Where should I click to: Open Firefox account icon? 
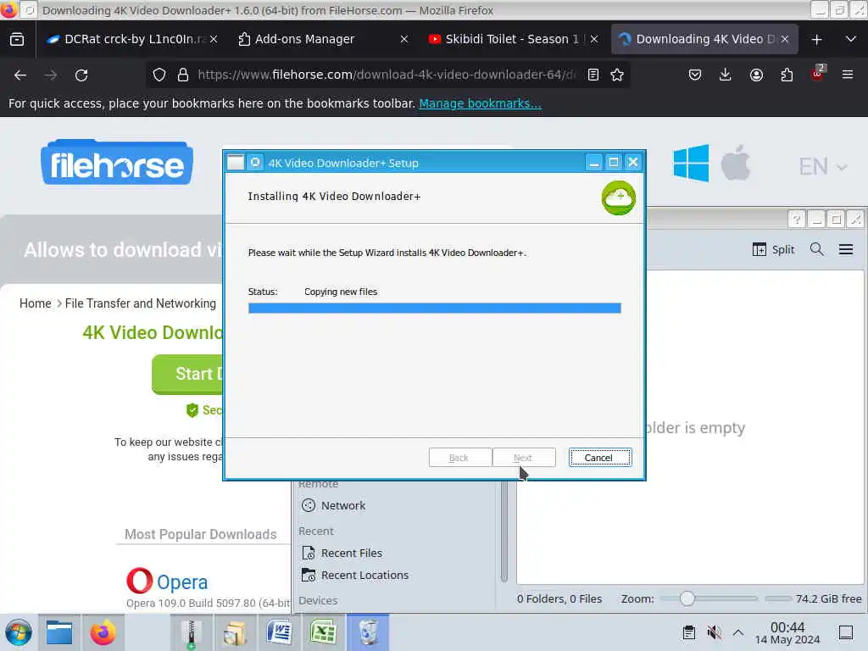[x=756, y=75]
